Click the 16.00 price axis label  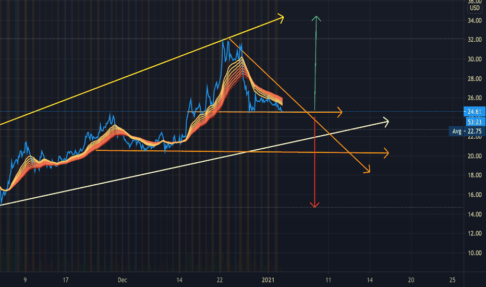coord(475,195)
